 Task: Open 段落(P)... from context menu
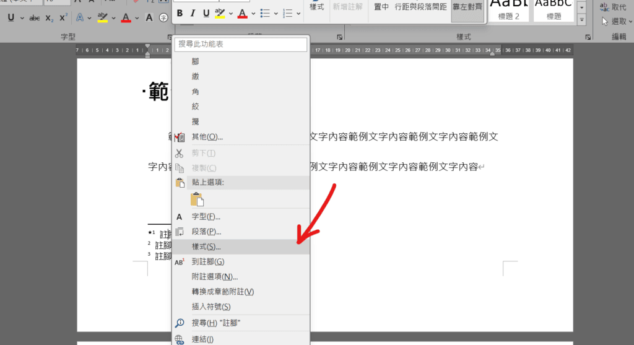pyautogui.click(x=241, y=232)
